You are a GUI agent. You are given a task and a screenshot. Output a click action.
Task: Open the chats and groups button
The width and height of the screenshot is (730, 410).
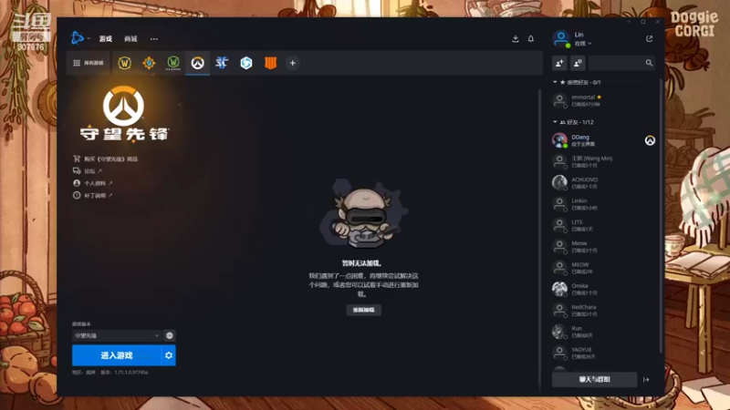pos(594,380)
